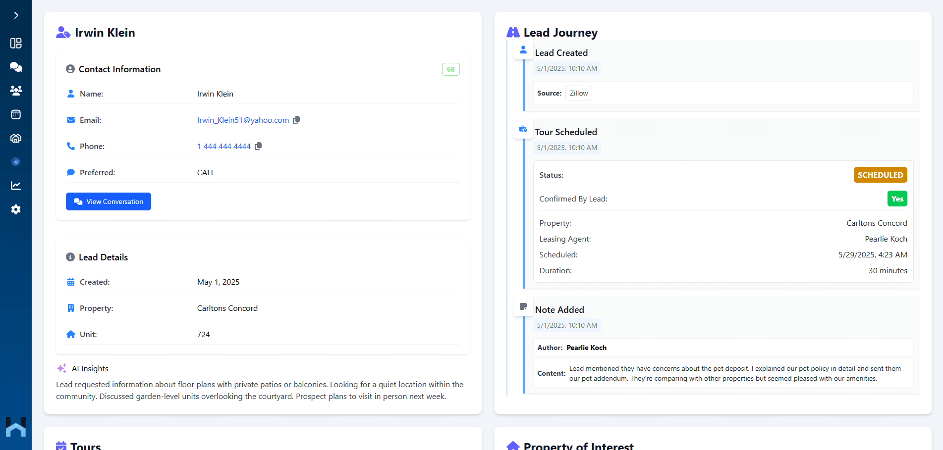The height and width of the screenshot is (450, 943).
Task: Open the Properties house icon in sidebar
Action: point(16,138)
